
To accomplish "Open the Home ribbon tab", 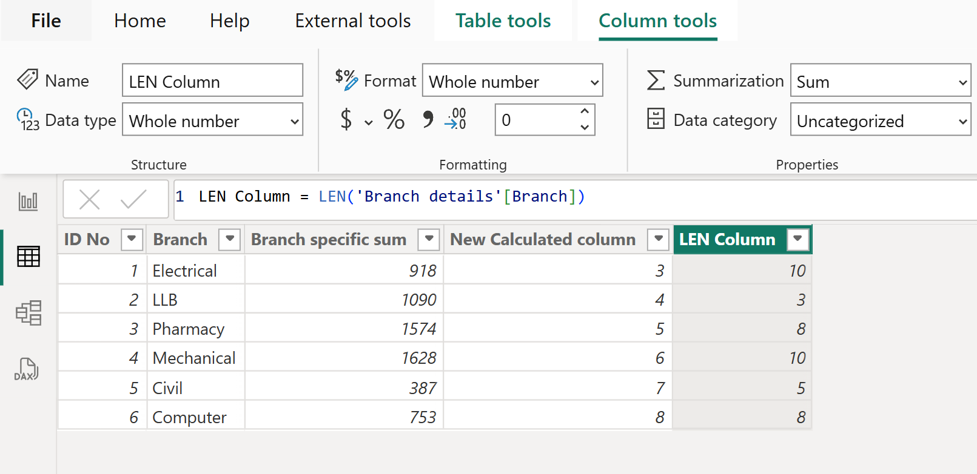I will click(139, 21).
